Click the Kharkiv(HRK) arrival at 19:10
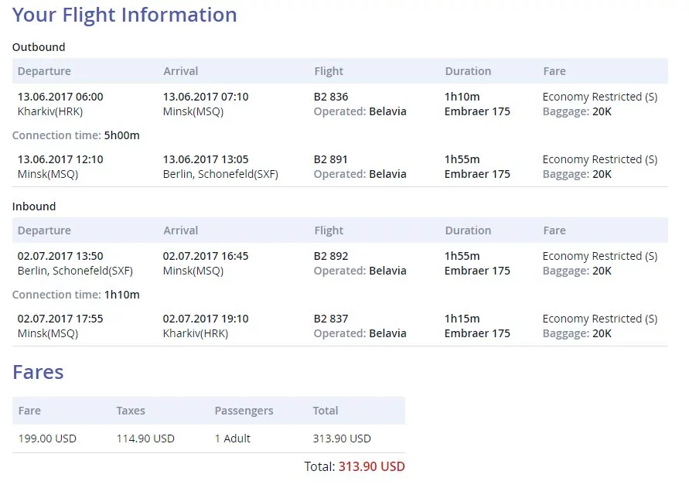The height and width of the screenshot is (488, 689). (196, 333)
